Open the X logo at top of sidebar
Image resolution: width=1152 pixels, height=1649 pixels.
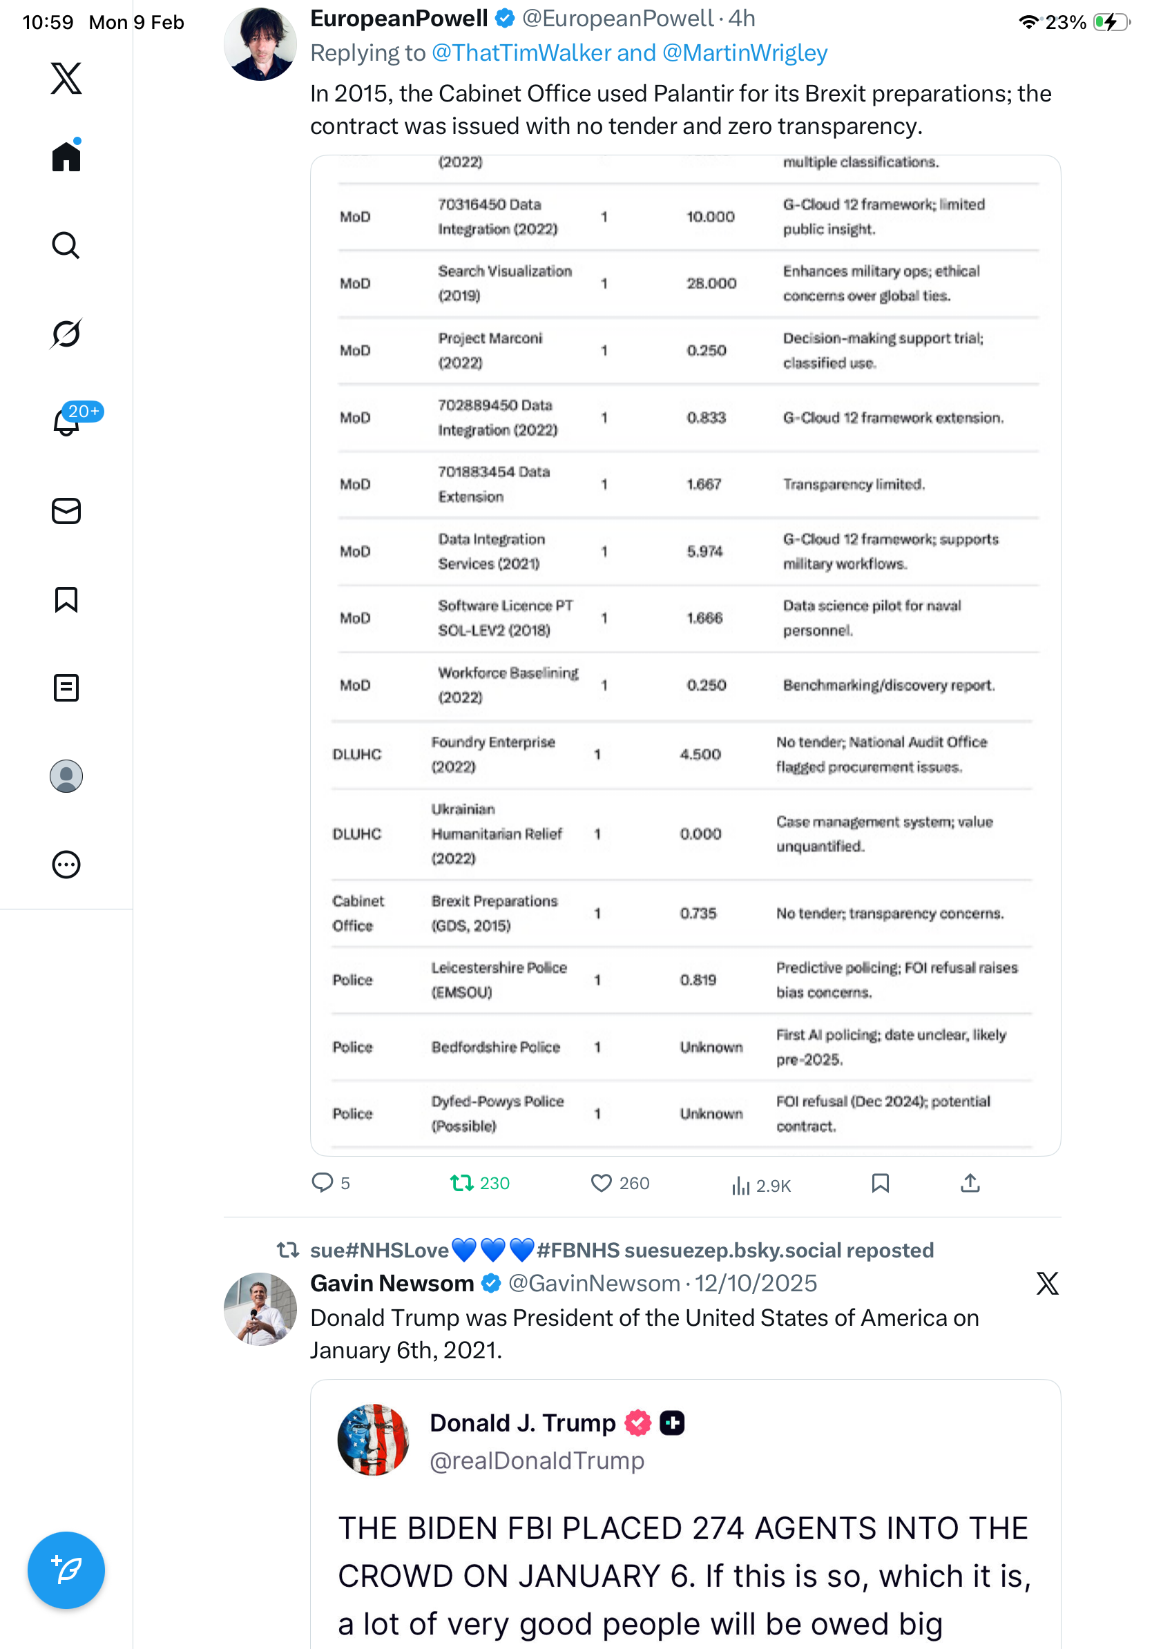[66, 78]
